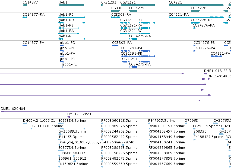This screenshot has width=231, height=168.
Task: Open feature 379740
Action: [123, 145]
